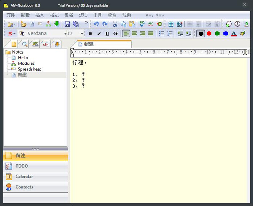Toggle underline formatting
253x206 pixels.
[107, 33]
